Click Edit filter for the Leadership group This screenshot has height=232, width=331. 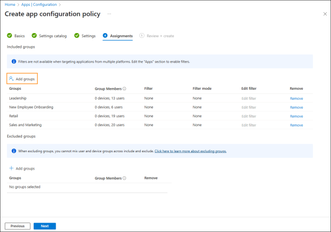(249, 98)
